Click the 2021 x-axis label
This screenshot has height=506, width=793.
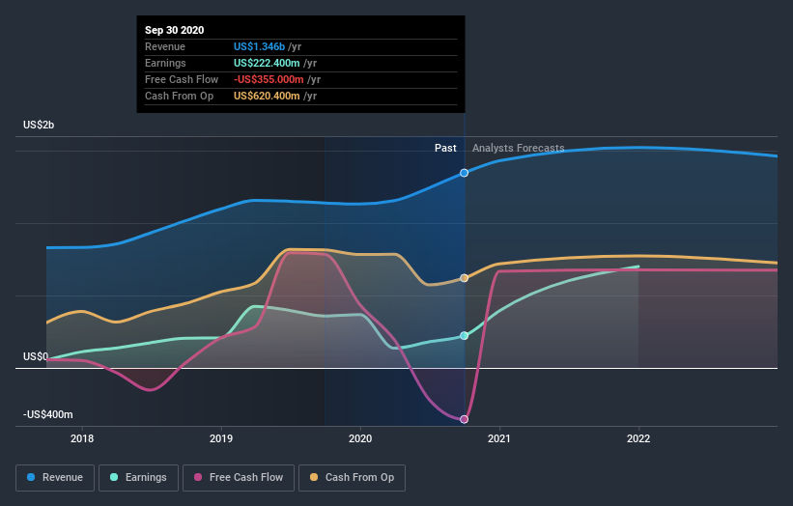499,438
